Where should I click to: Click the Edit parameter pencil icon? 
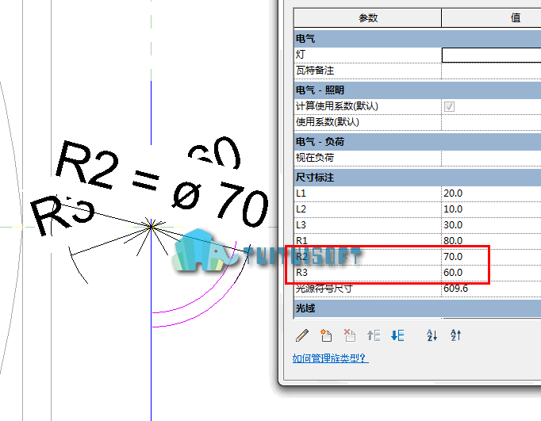302,335
